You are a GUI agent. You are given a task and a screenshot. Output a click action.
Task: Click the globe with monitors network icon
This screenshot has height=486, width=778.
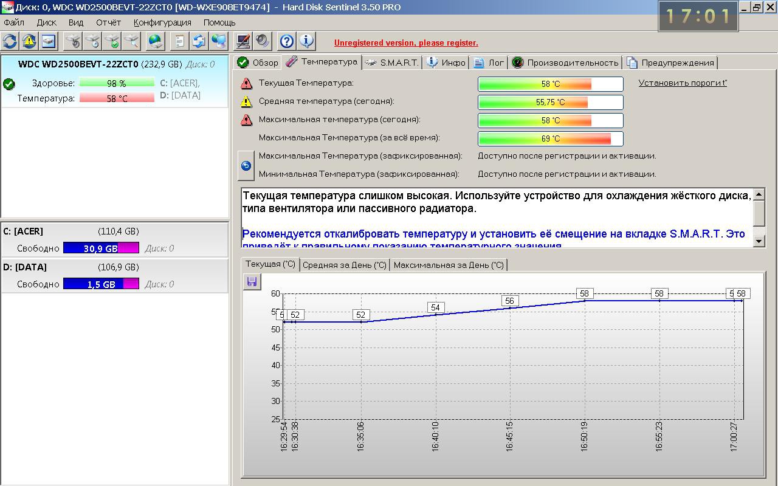(x=218, y=41)
